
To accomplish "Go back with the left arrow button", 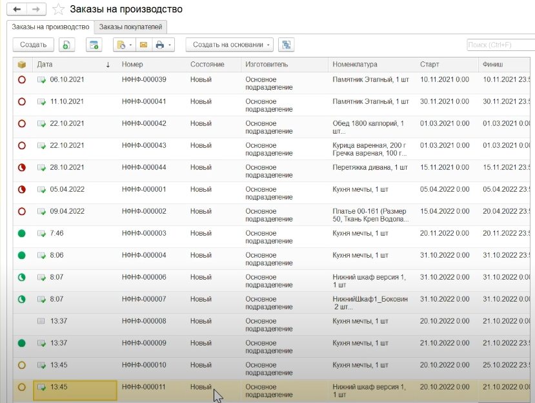I will (x=17, y=9).
